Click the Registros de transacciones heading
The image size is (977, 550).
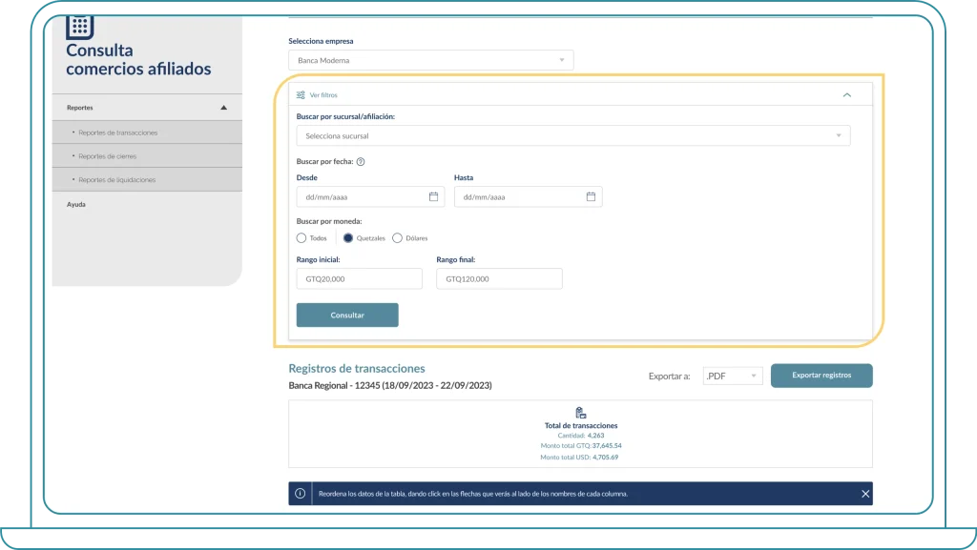click(x=357, y=368)
